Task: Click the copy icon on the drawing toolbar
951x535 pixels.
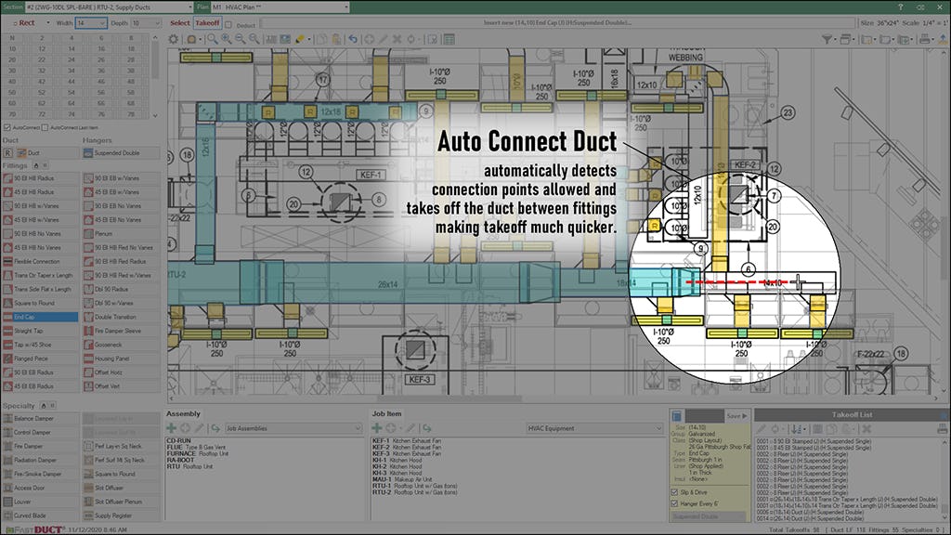Action: (320, 39)
